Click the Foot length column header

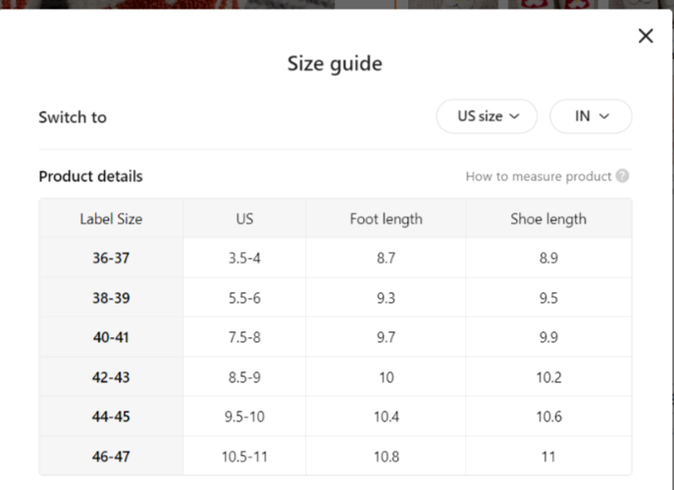pyautogui.click(x=386, y=219)
